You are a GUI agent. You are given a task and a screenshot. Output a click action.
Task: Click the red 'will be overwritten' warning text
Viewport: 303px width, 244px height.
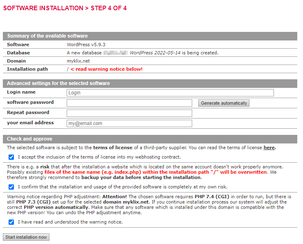tap(243, 172)
